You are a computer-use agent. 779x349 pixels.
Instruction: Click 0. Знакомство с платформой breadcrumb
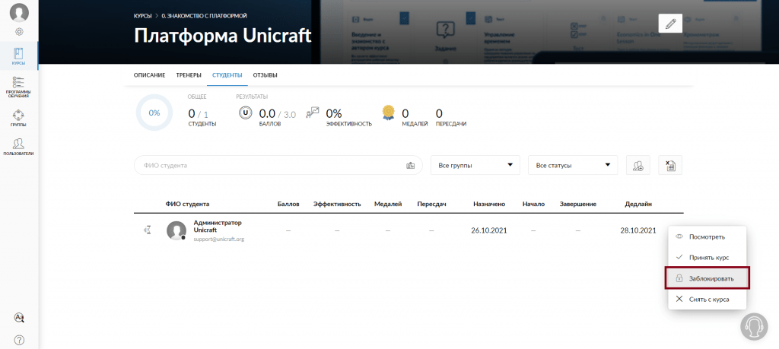204,17
